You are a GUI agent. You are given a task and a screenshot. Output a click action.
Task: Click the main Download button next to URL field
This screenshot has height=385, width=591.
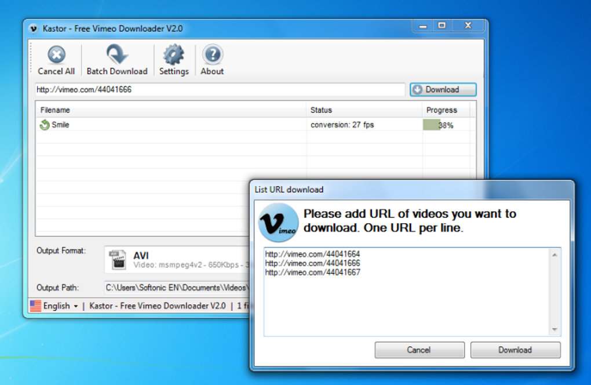tap(443, 90)
